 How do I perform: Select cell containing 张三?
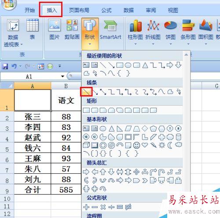[33, 117]
